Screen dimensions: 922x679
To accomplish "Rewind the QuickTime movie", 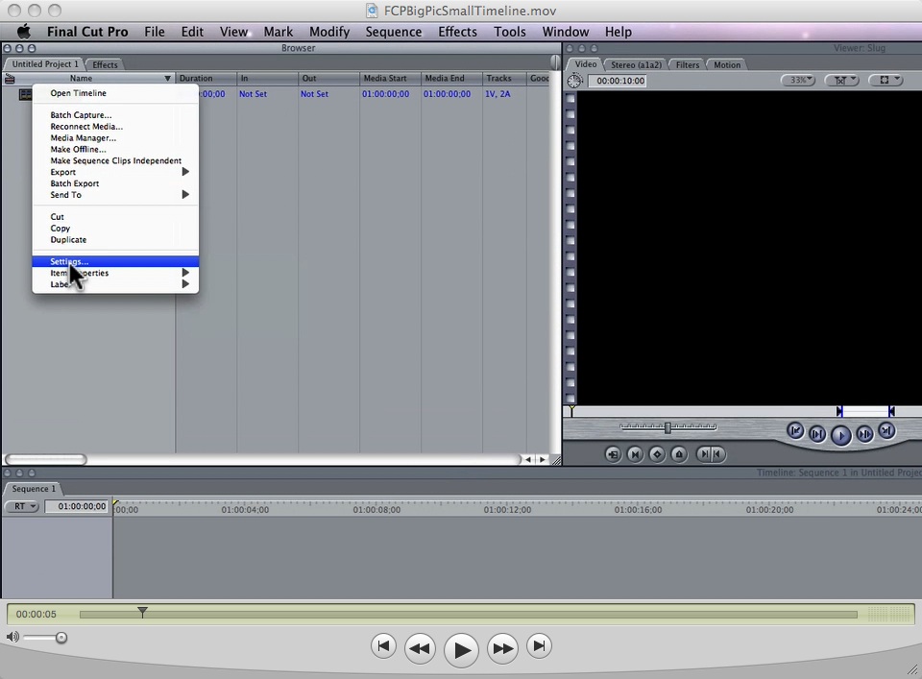I will (420, 648).
